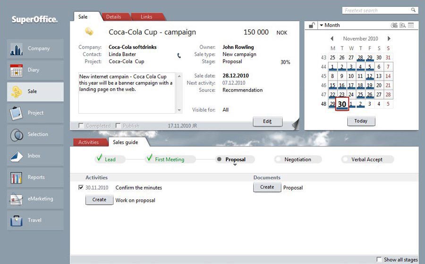Click the 150 000 sale amount

tap(256, 32)
